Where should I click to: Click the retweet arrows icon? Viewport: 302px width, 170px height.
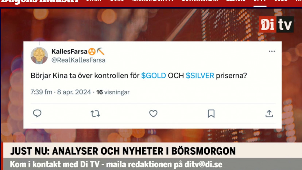[x=95, y=114]
